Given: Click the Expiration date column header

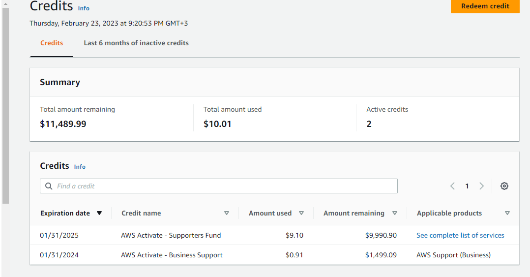Looking at the screenshot, I should pyautogui.click(x=65, y=214).
